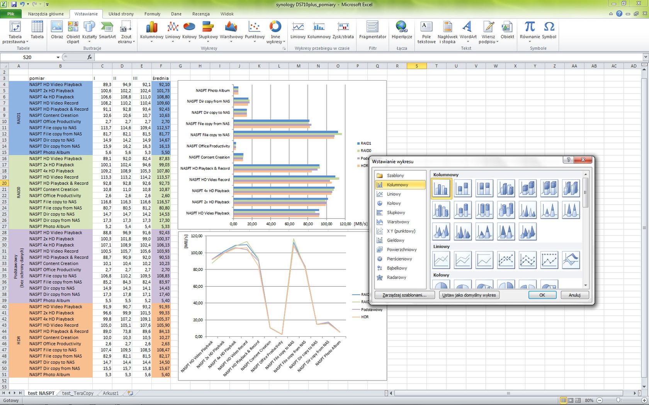Image resolution: width=649 pixels, height=405 pixels.
Task: Insert a Wiersz podpisu signature line
Action: pyautogui.click(x=488, y=32)
